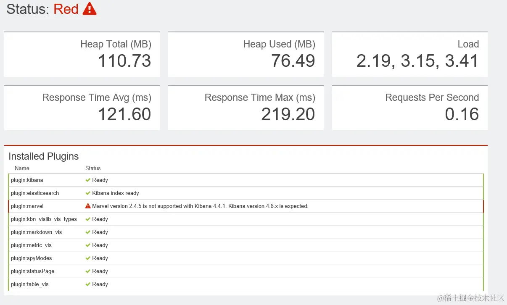Click the 76.49 heap used value
This screenshot has width=507, height=305.
point(293,61)
